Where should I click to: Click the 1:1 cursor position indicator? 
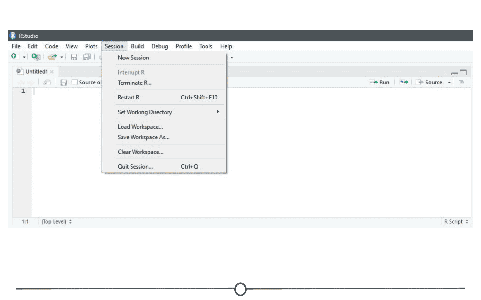(25, 222)
